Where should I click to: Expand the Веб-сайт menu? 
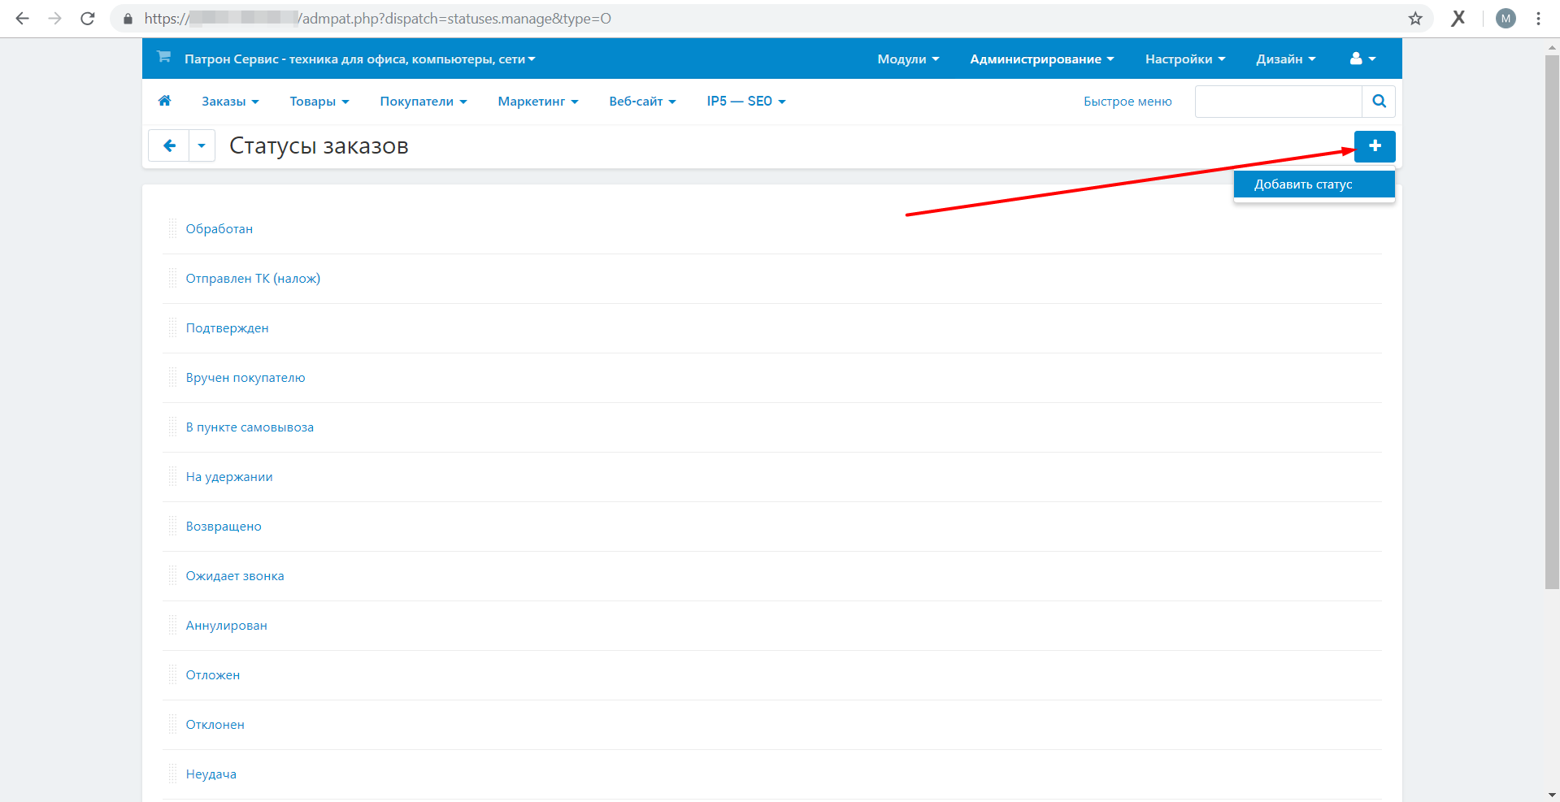pos(642,101)
